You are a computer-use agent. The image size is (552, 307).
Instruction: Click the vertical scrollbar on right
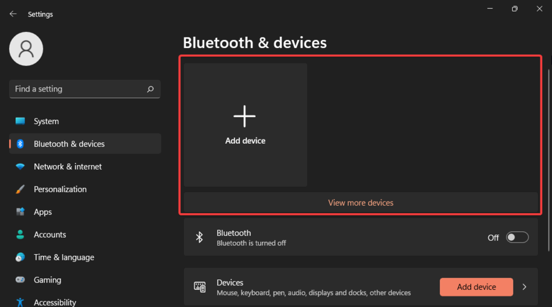pyautogui.click(x=548, y=160)
